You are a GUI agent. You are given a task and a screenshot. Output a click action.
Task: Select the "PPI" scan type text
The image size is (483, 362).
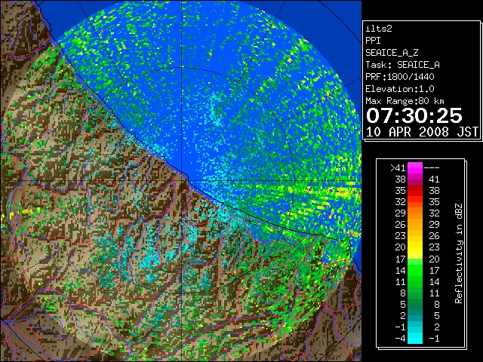(x=373, y=41)
